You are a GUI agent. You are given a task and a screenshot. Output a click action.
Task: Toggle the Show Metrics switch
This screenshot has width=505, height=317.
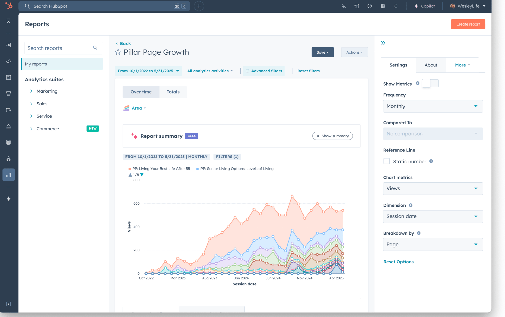coord(430,83)
